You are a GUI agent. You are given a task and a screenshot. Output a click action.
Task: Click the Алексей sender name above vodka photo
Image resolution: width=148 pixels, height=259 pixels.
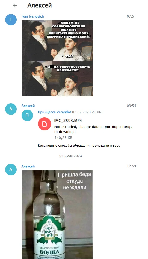pos(28,166)
